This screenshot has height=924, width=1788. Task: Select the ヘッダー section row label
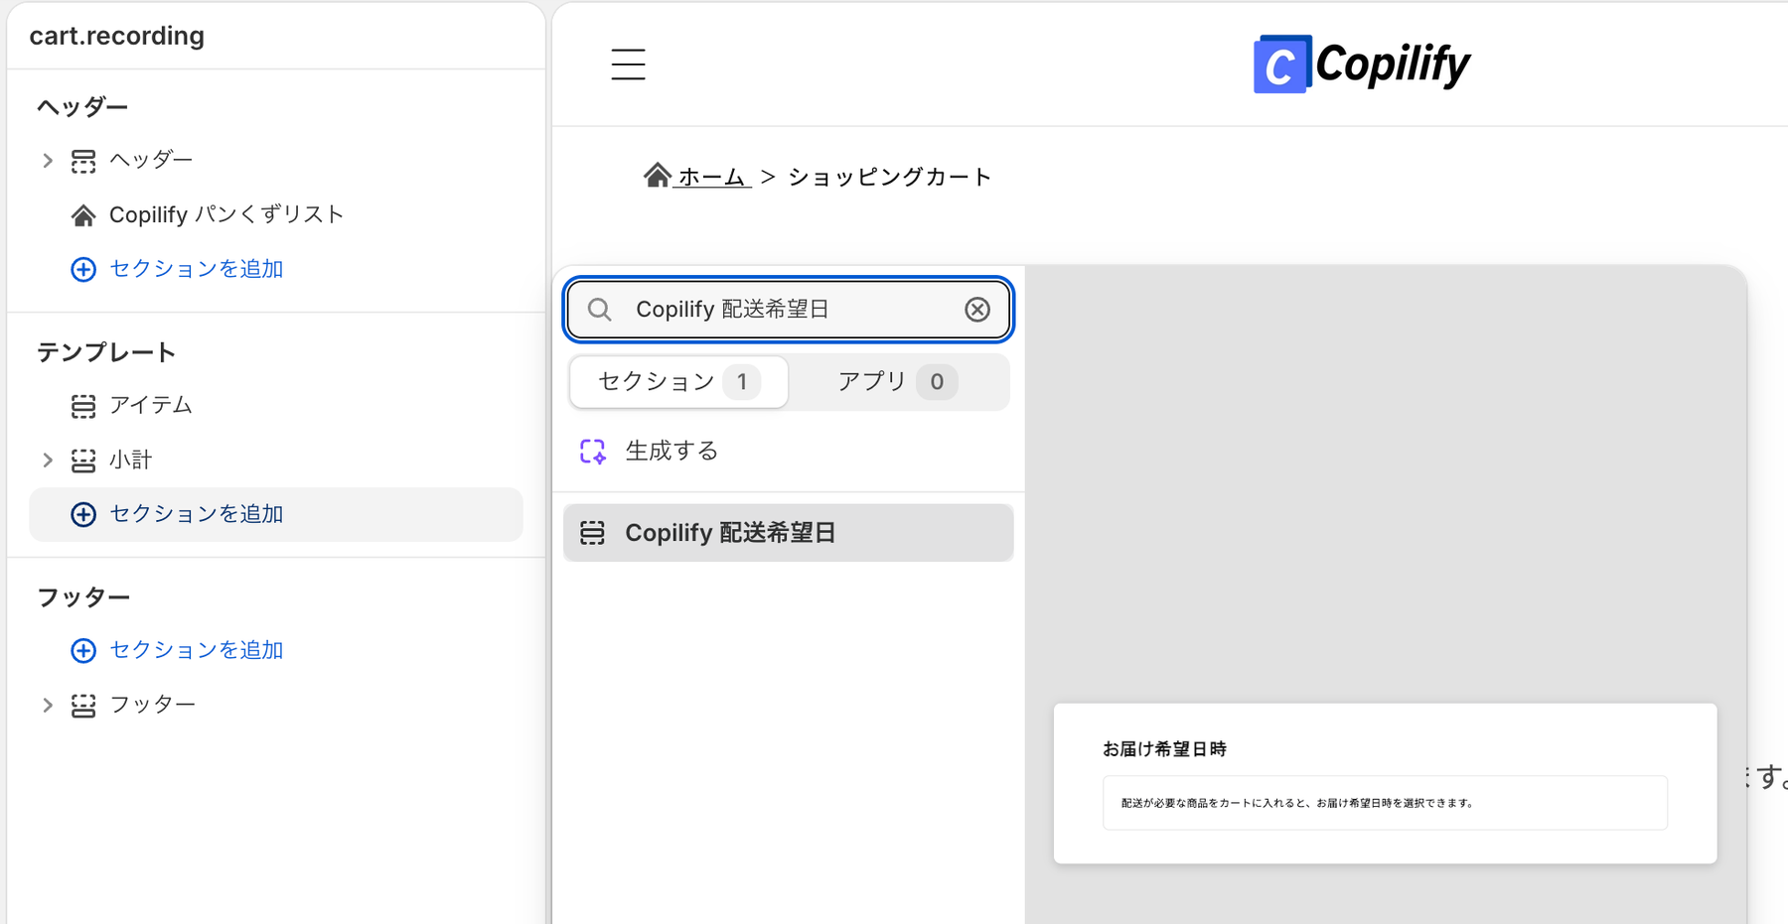point(151,160)
